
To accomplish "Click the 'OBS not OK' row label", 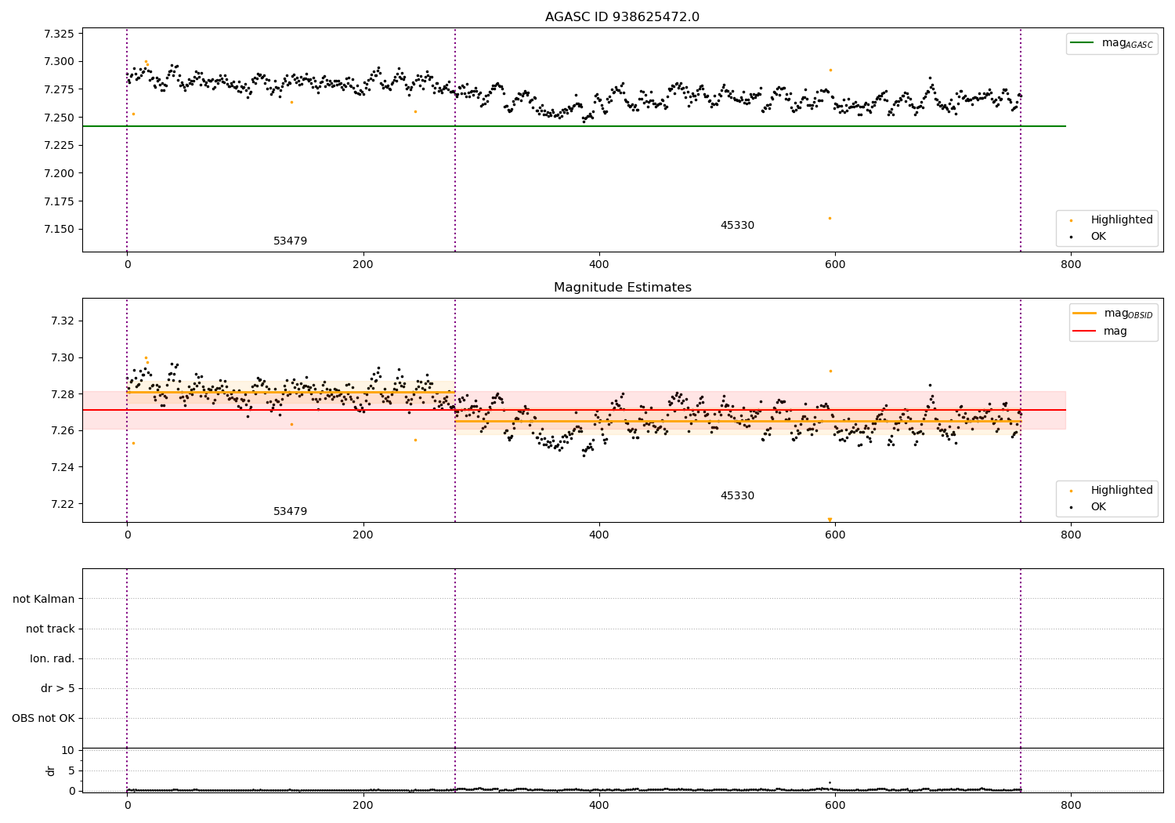I will [x=43, y=719].
